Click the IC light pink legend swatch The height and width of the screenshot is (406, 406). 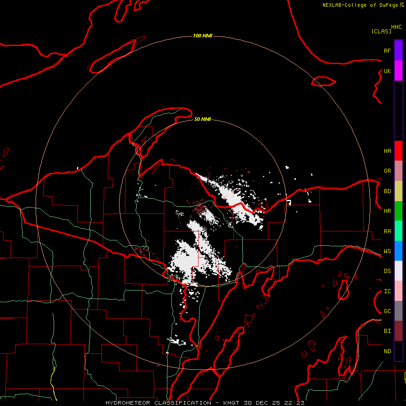(398, 291)
